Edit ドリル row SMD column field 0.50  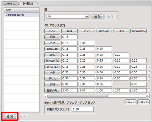(121, 78)
